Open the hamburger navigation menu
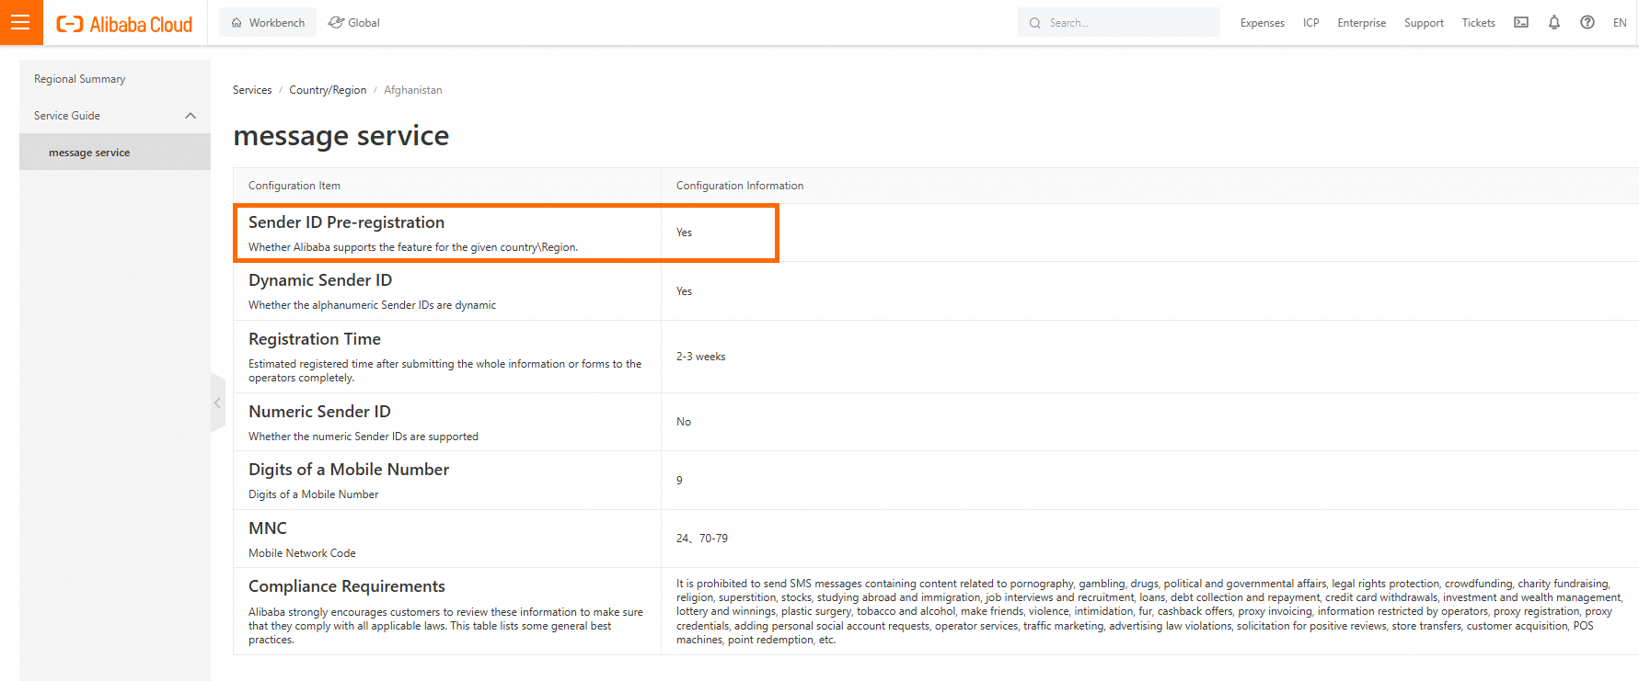 click(21, 22)
